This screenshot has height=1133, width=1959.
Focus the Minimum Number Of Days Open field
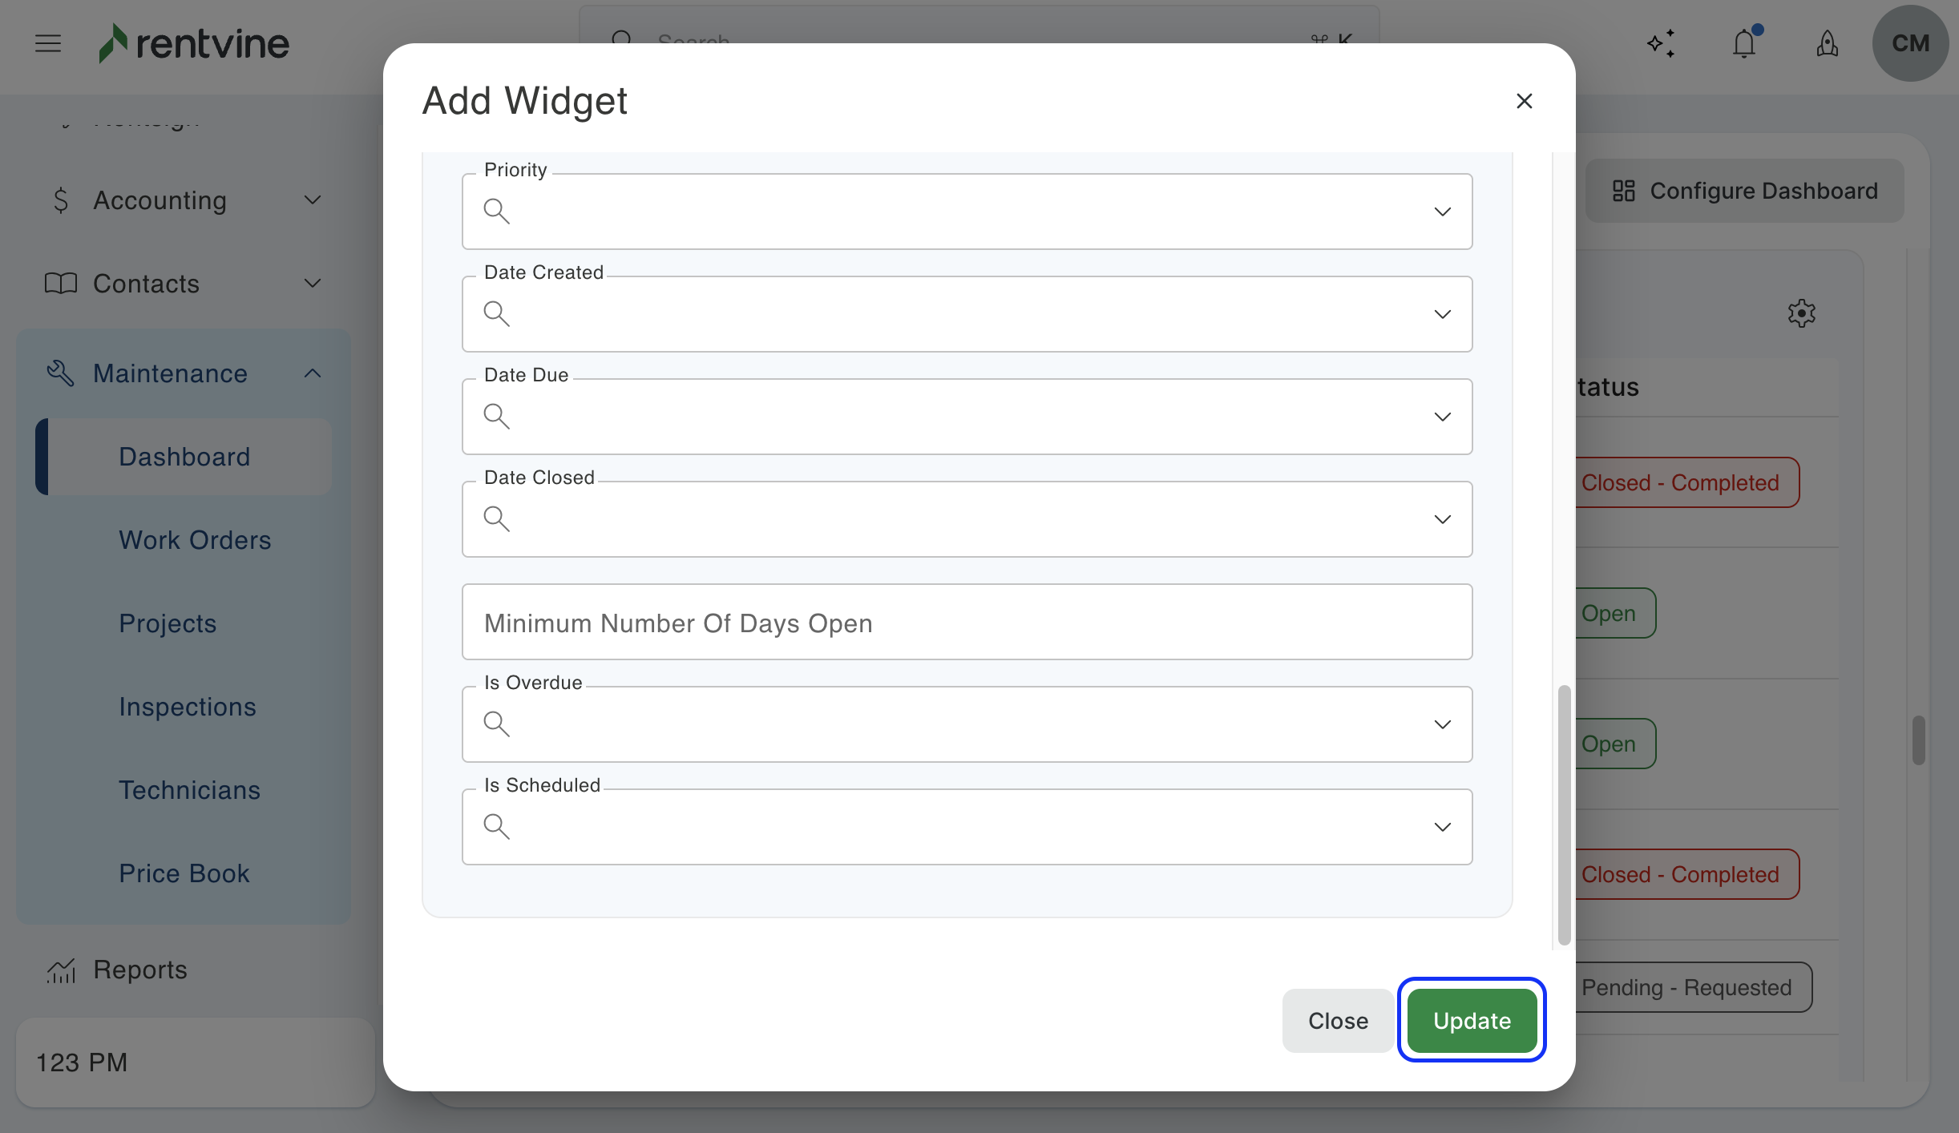(966, 623)
